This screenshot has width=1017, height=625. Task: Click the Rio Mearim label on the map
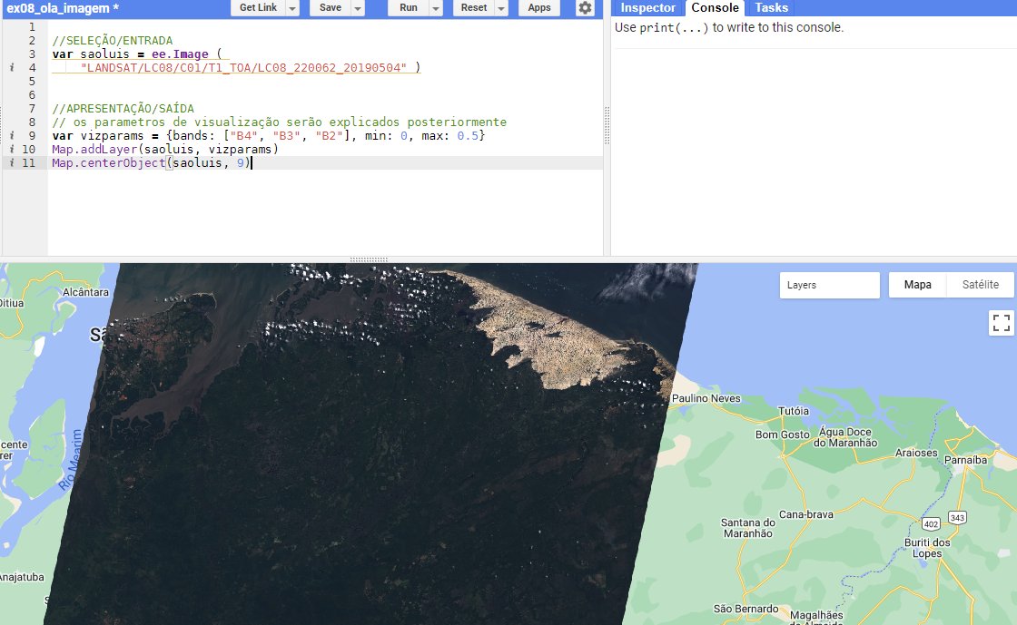pos(72,460)
